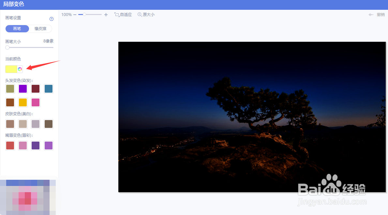Select the 画笔 brush mode
The height and width of the screenshot is (215, 388).
point(17,28)
